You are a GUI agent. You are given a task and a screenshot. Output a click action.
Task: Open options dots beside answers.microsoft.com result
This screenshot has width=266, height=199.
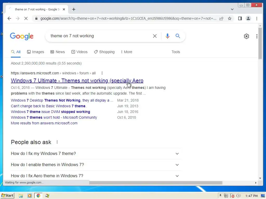click(102, 73)
